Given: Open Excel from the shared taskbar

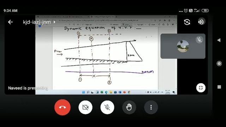Looking at the screenshot, I should click(102, 92).
